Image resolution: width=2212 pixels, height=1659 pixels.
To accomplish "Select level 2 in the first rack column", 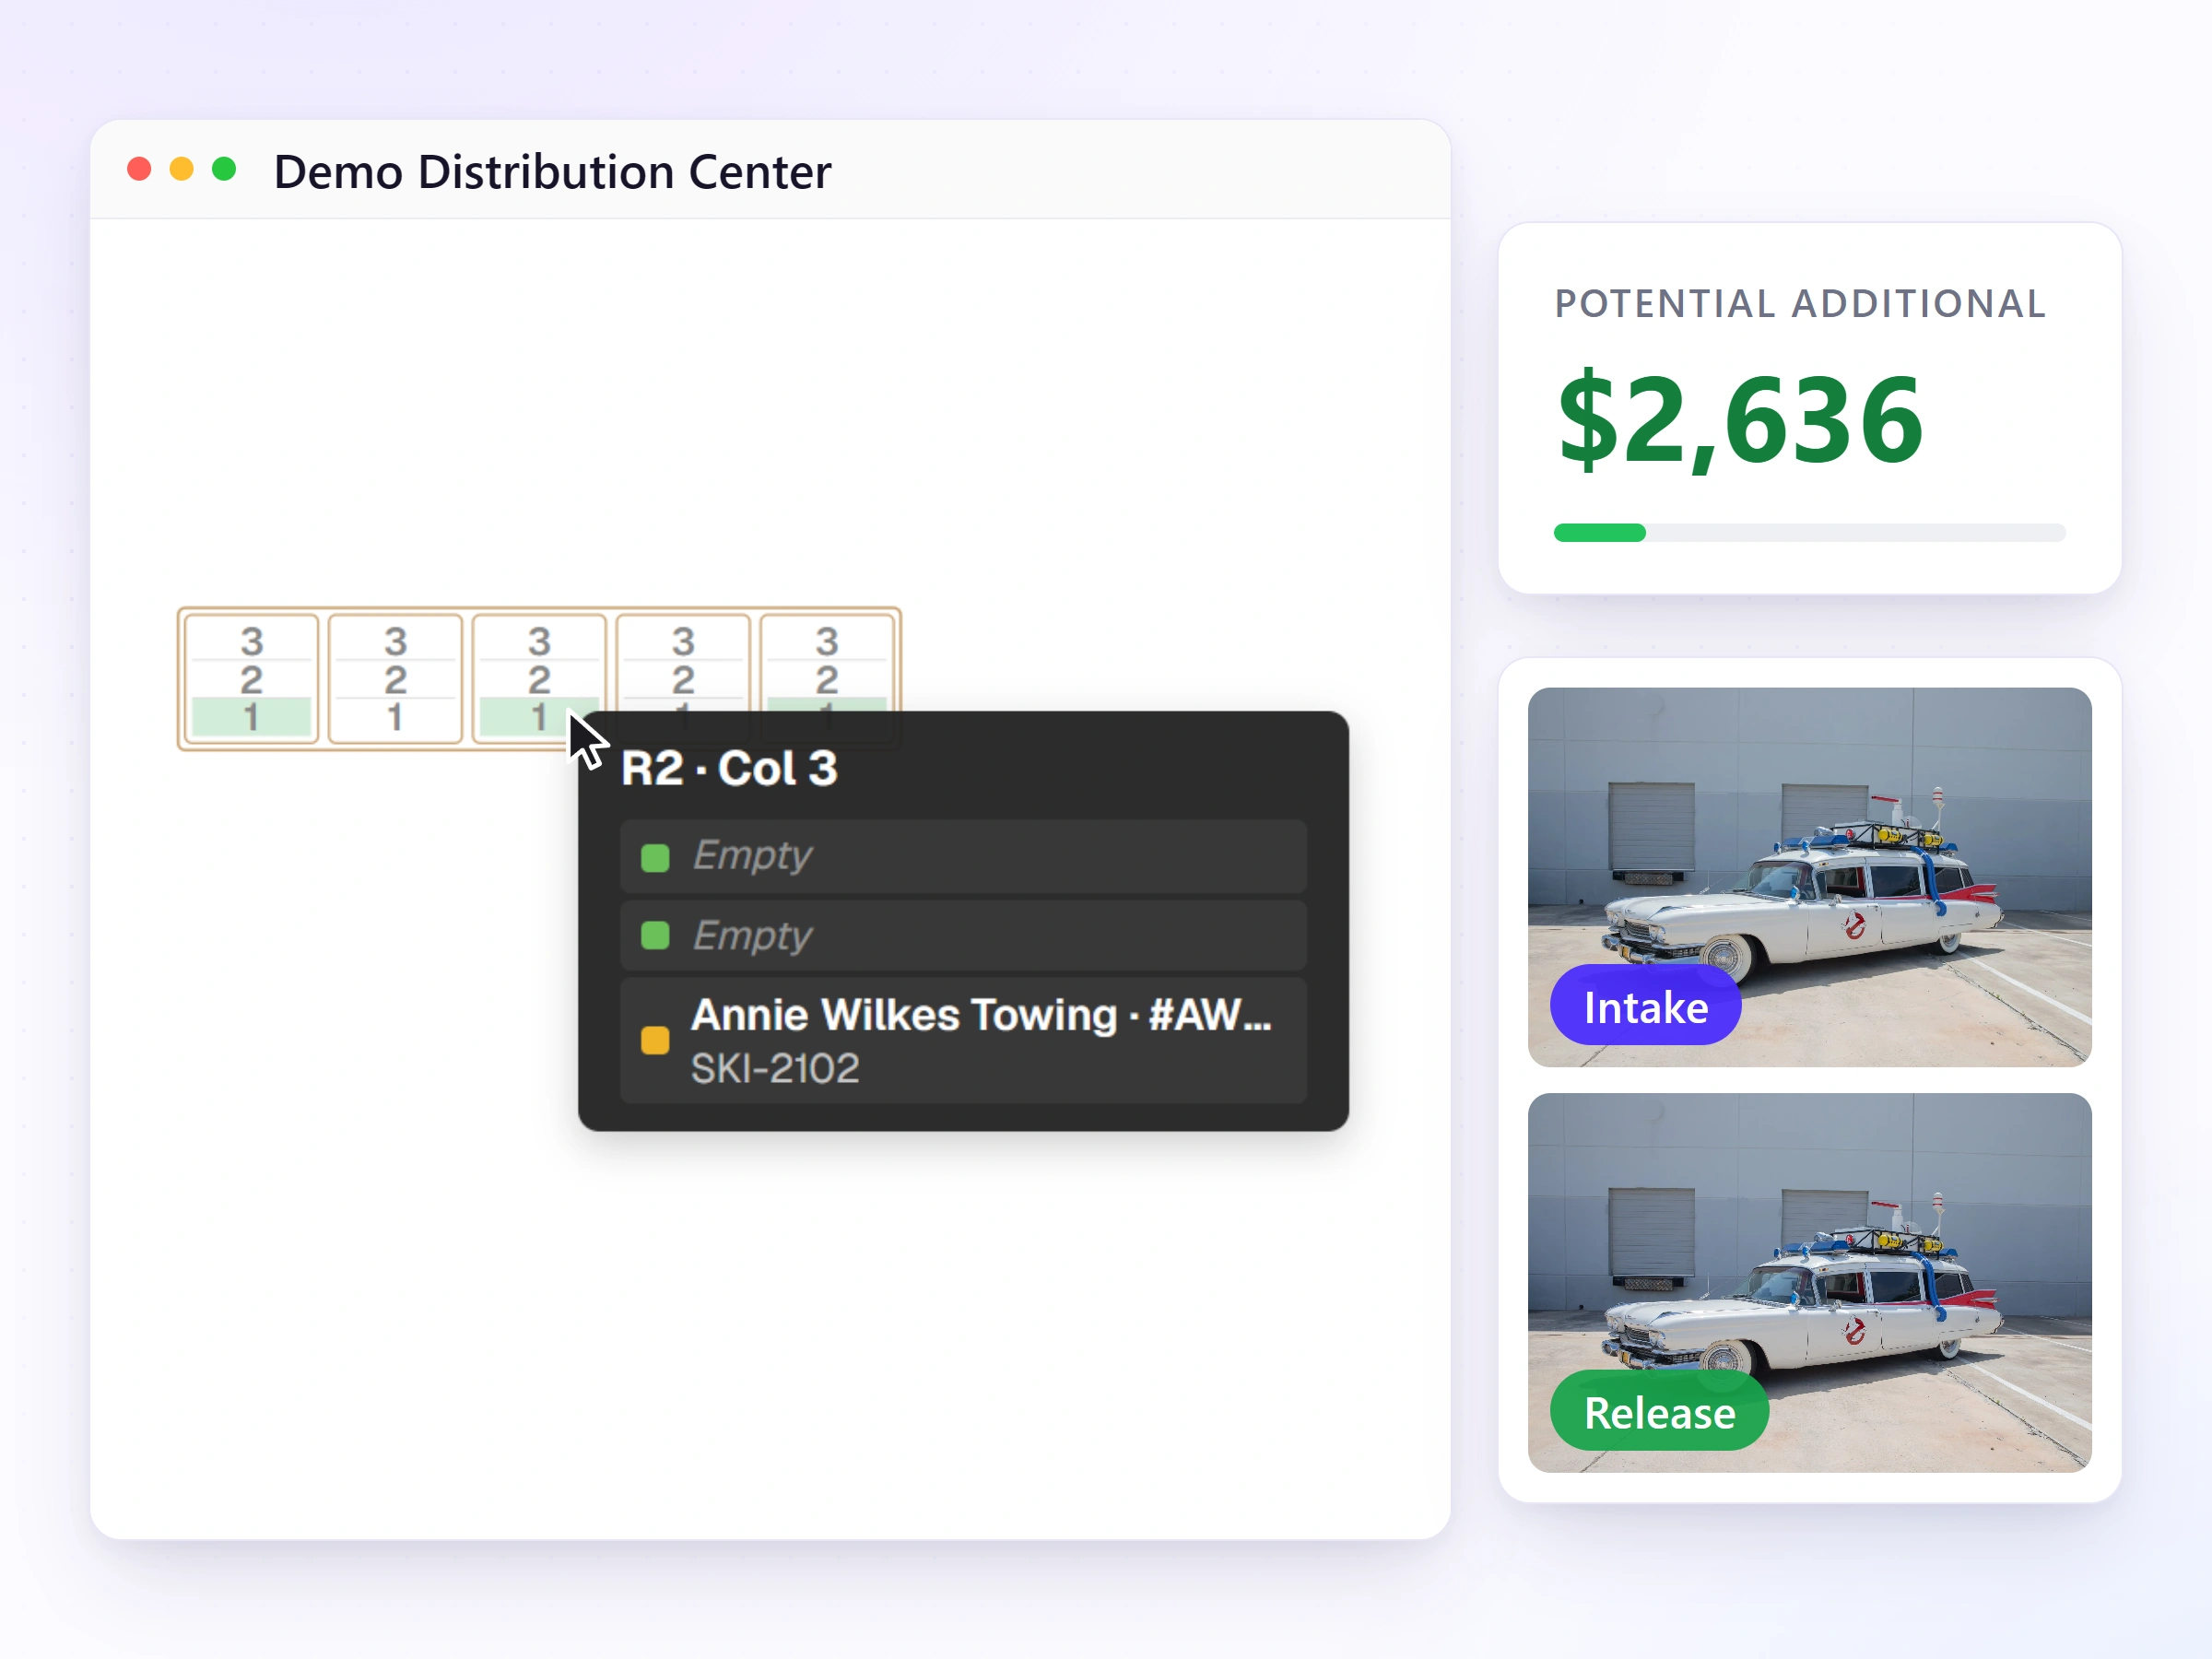I will coord(251,679).
